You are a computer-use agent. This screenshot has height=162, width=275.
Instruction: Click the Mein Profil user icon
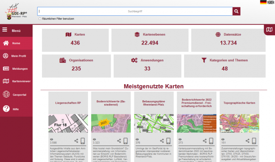pyautogui.click(x=6, y=56)
